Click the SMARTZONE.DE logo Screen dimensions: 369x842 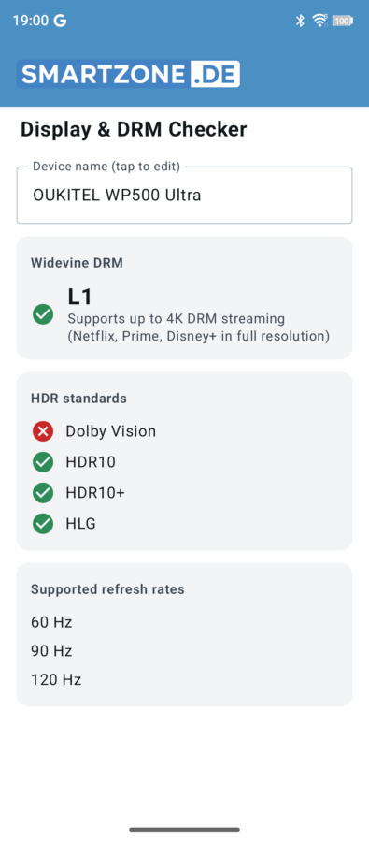click(x=128, y=74)
